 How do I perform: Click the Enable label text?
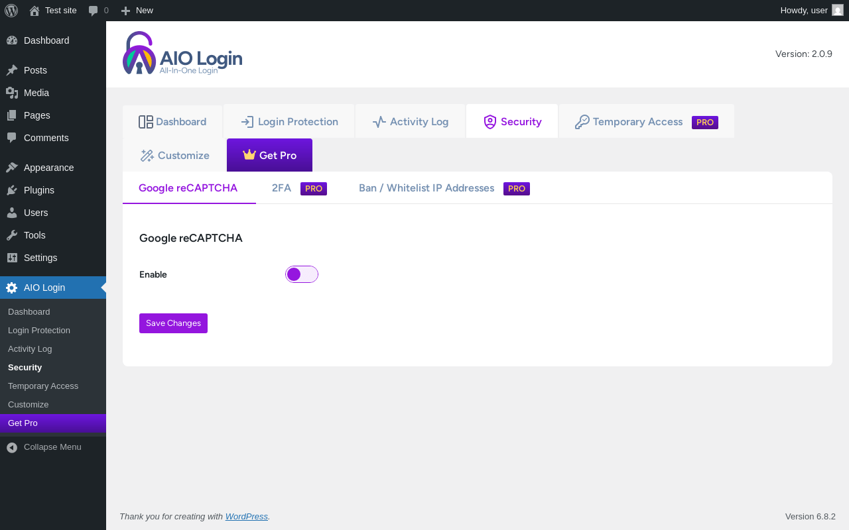153,274
